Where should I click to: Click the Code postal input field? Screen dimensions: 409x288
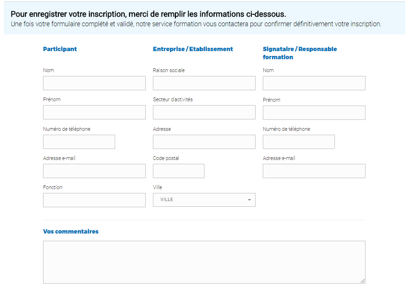[179, 171]
